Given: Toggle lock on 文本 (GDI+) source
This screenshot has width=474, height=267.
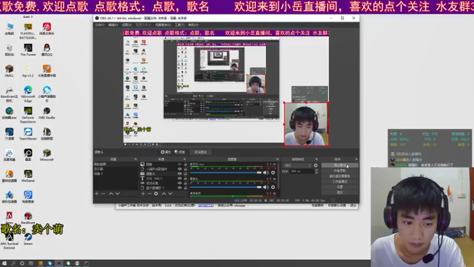Looking at the screenshot, I should [185, 179].
